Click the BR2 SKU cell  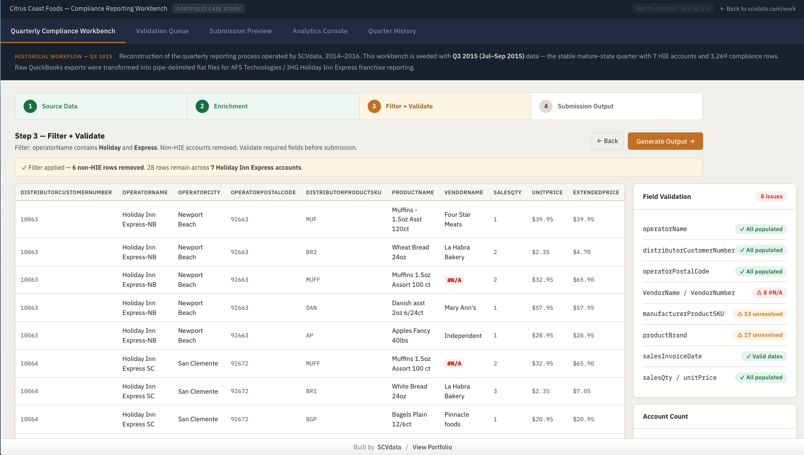coord(344,252)
